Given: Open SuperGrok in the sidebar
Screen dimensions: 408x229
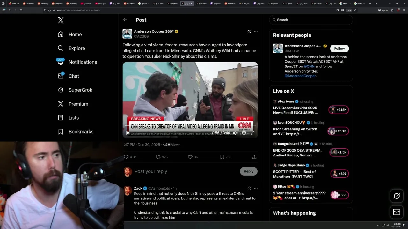Looking at the screenshot, I should pos(75,90).
